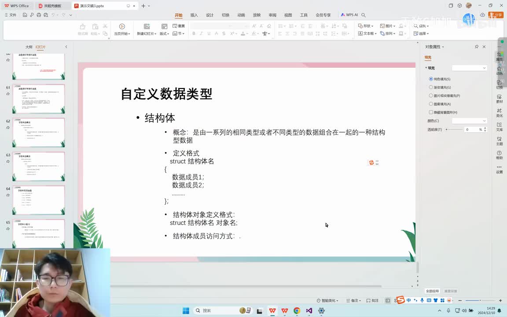
Task: Open the 视图 (View) ribbon tab
Action: point(288,15)
